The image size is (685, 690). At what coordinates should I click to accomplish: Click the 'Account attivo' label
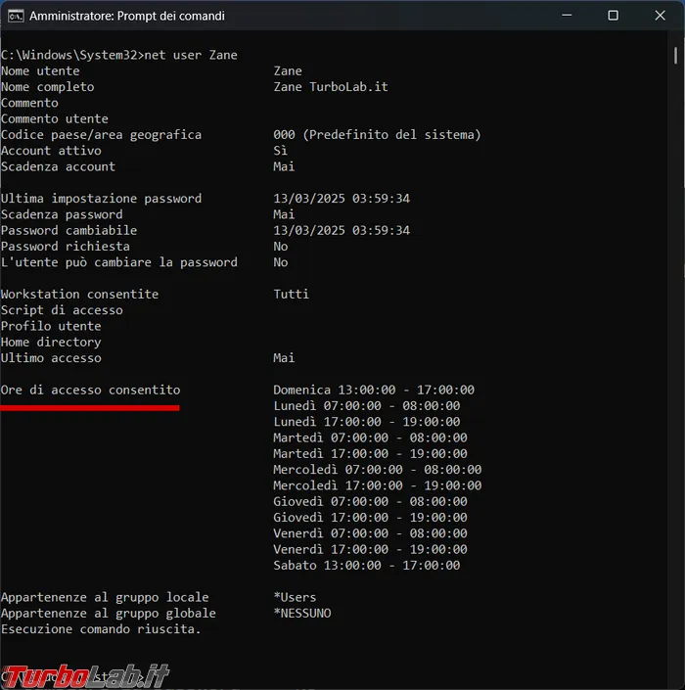point(51,151)
